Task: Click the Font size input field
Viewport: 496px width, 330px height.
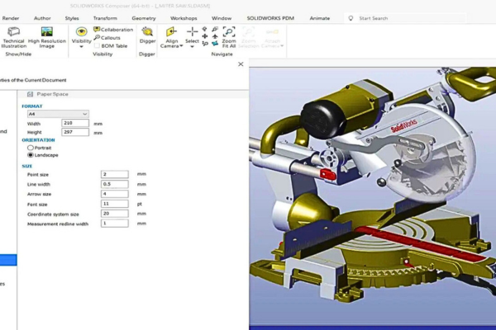Action: (114, 204)
